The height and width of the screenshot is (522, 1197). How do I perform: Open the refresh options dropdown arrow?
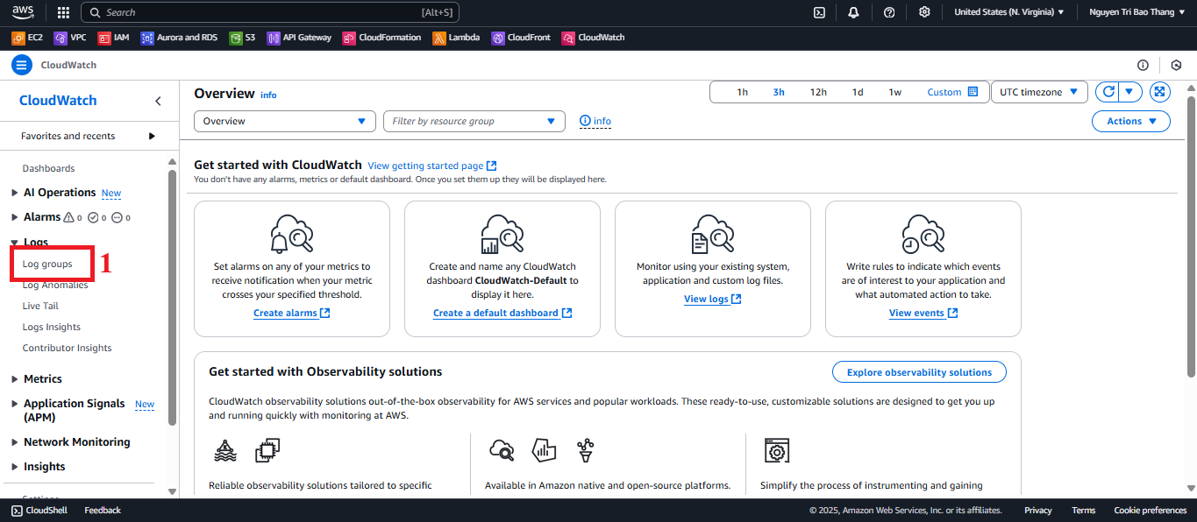(x=1132, y=92)
